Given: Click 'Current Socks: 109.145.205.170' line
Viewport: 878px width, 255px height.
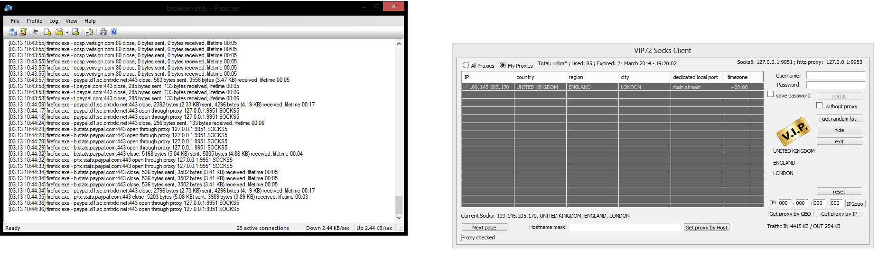Looking at the screenshot, I should click(545, 216).
